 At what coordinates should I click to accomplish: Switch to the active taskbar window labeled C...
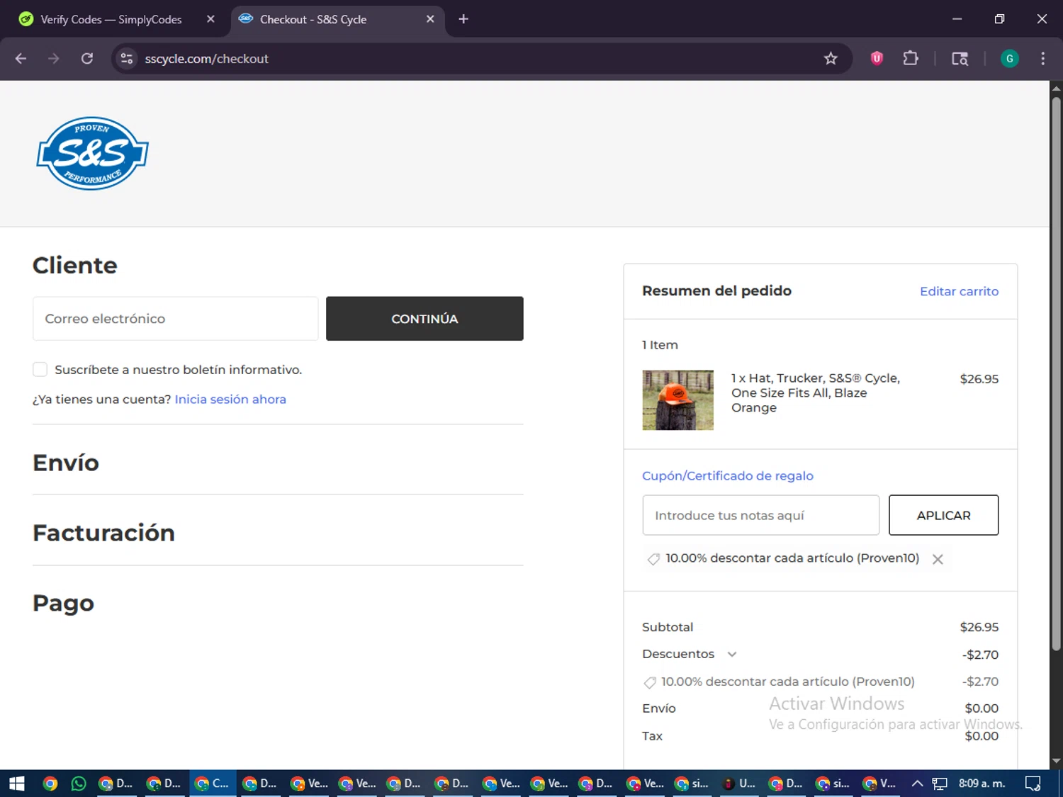(213, 783)
